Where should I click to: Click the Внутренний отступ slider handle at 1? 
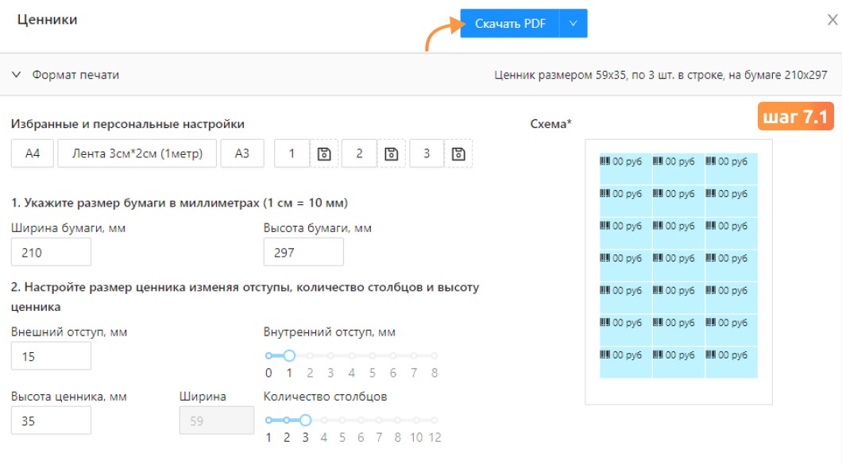coord(289,355)
